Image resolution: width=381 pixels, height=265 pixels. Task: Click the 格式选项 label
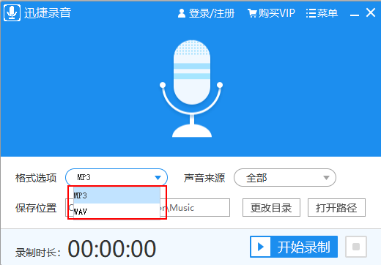36,178
